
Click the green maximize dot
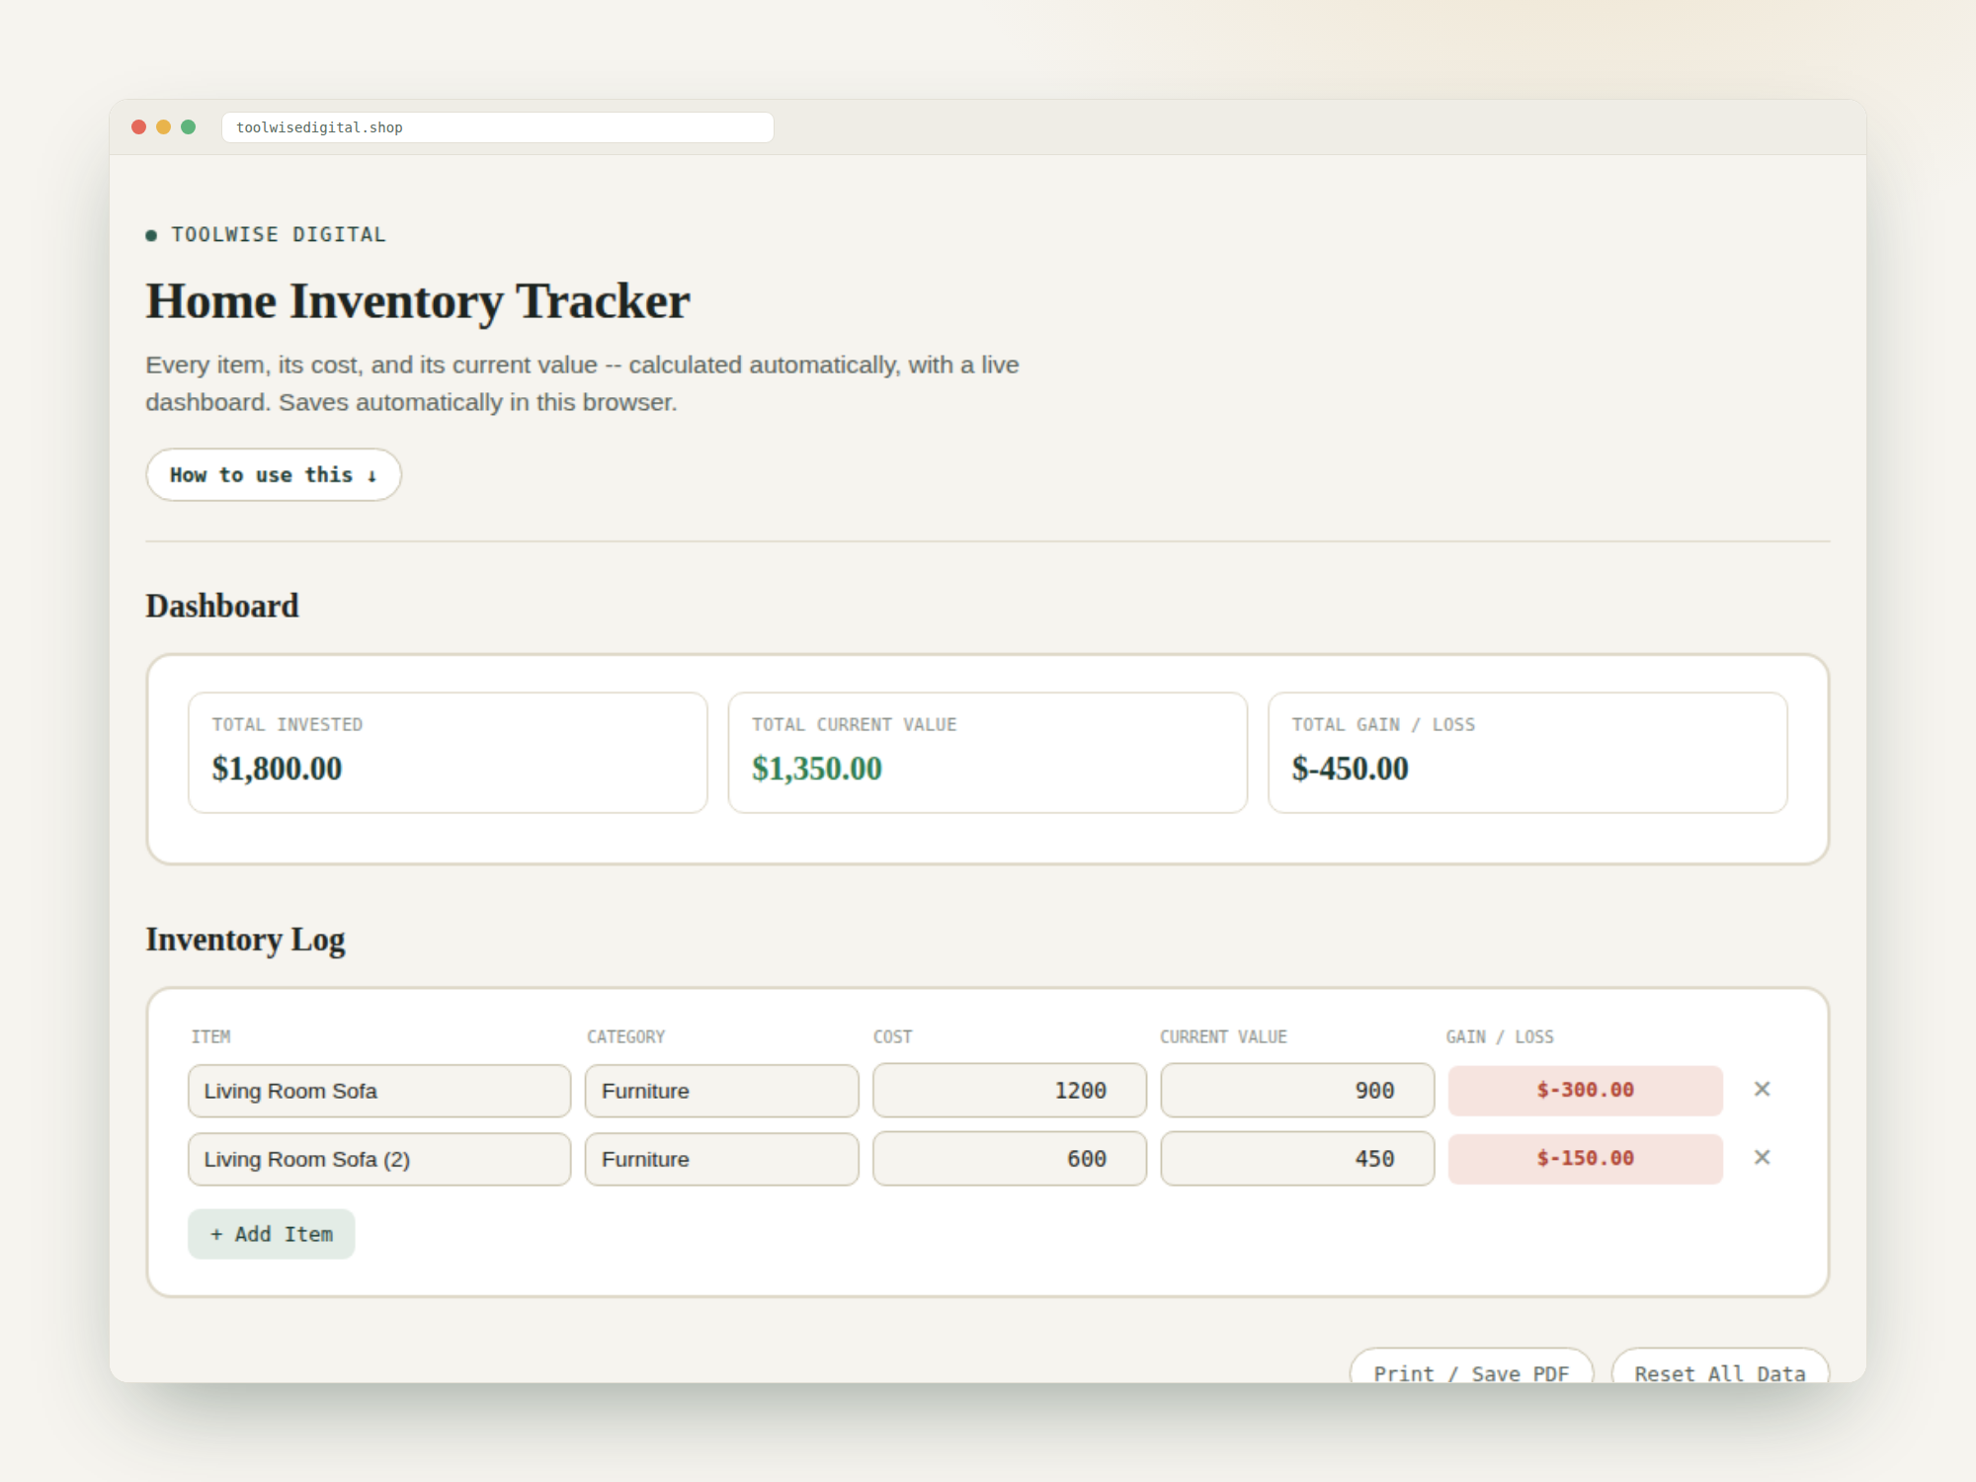click(189, 126)
